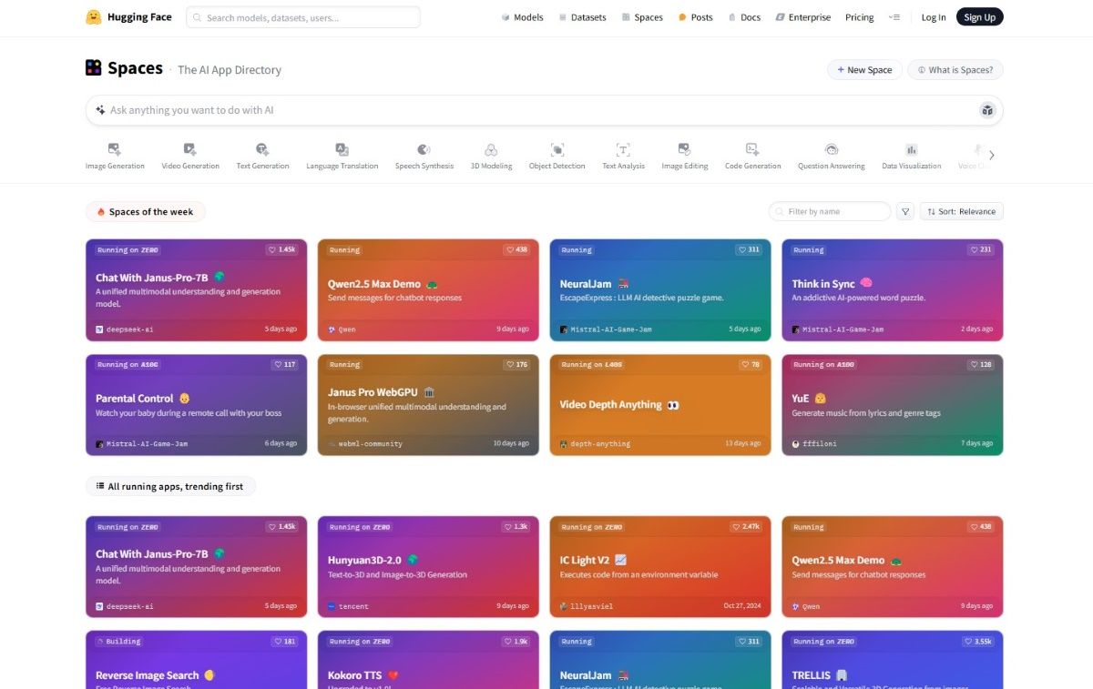Image resolution: width=1093 pixels, height=689 pixels.
Task: Like the IC Light V2 heart counter
Action: click(746, 526)
